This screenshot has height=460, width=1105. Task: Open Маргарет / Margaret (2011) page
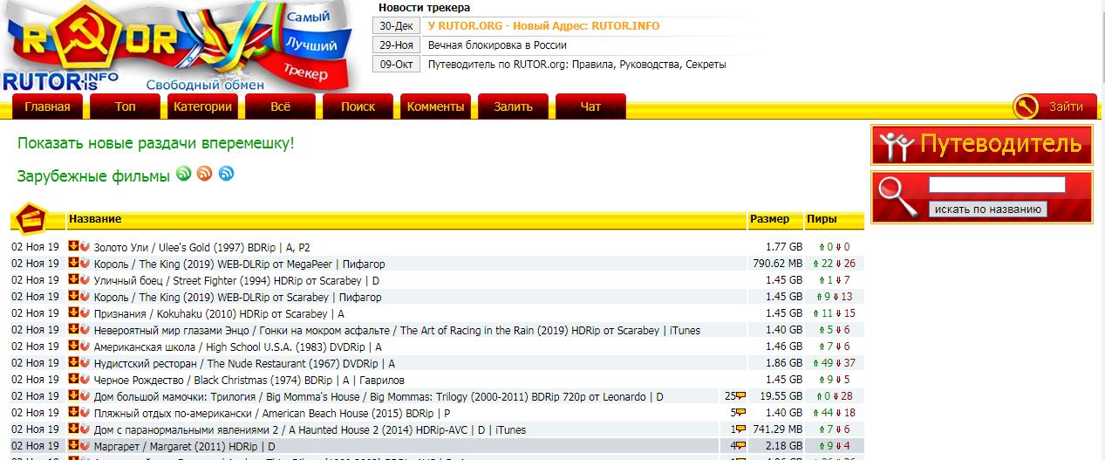[x=184, y=446]
